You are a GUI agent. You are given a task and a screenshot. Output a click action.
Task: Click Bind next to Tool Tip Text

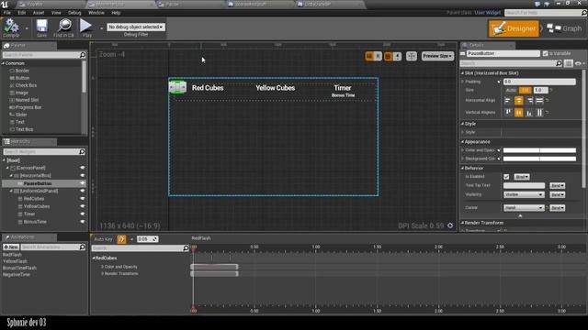click(x=558, y=185)
